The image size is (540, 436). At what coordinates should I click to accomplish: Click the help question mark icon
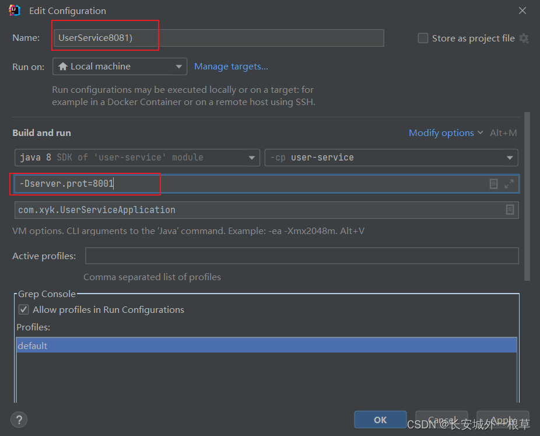tap(19, 420)
